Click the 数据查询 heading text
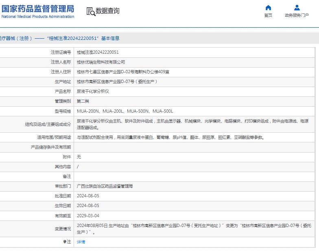The image size is (319, 251). (107, 11)
